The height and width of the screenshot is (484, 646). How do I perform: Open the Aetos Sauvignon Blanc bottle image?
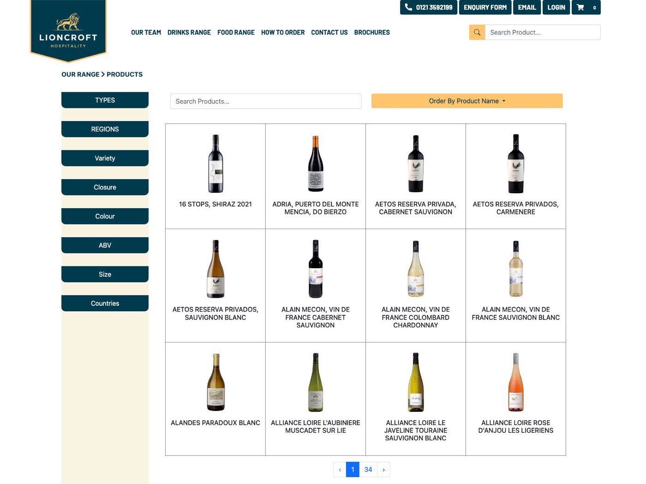tap(215, 269)
